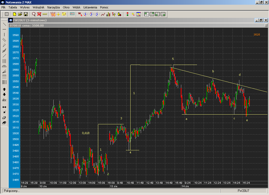Select the vertical time zones tool

(4, 82)
